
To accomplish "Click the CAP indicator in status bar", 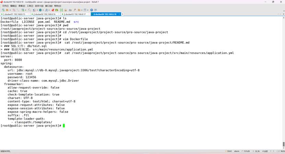I will [278, 151].
